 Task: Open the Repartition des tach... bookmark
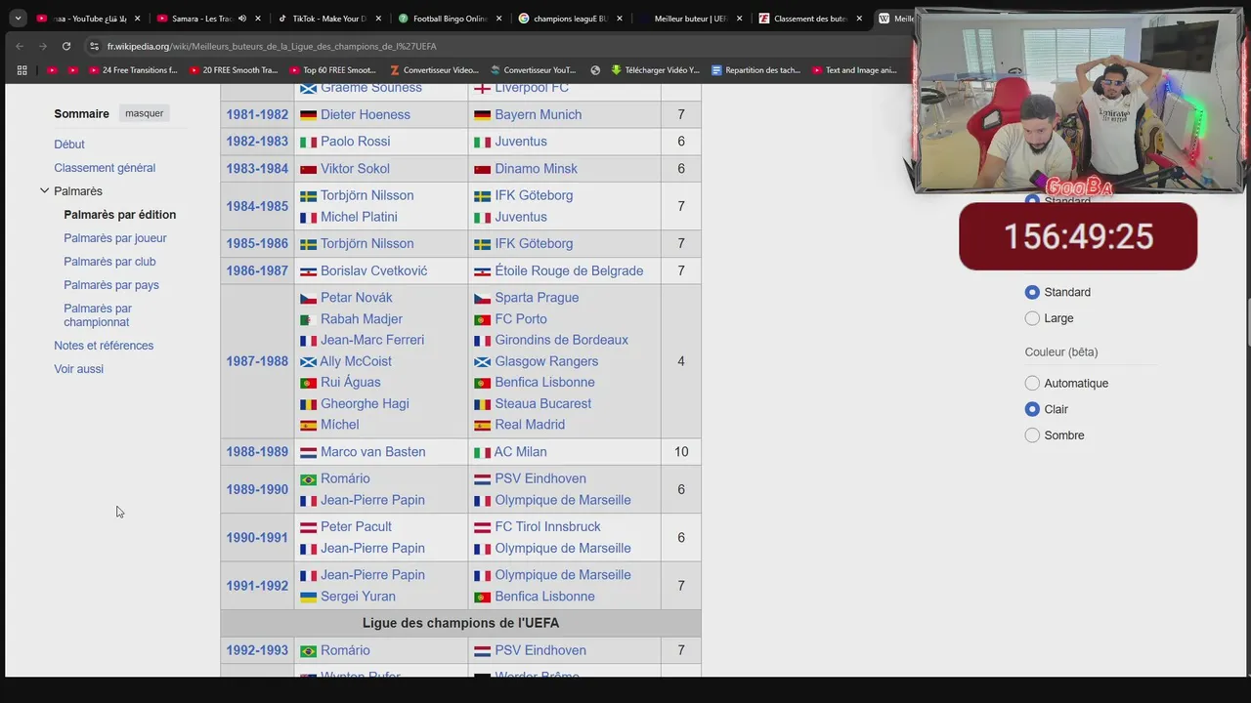click(x=756, y=70)
